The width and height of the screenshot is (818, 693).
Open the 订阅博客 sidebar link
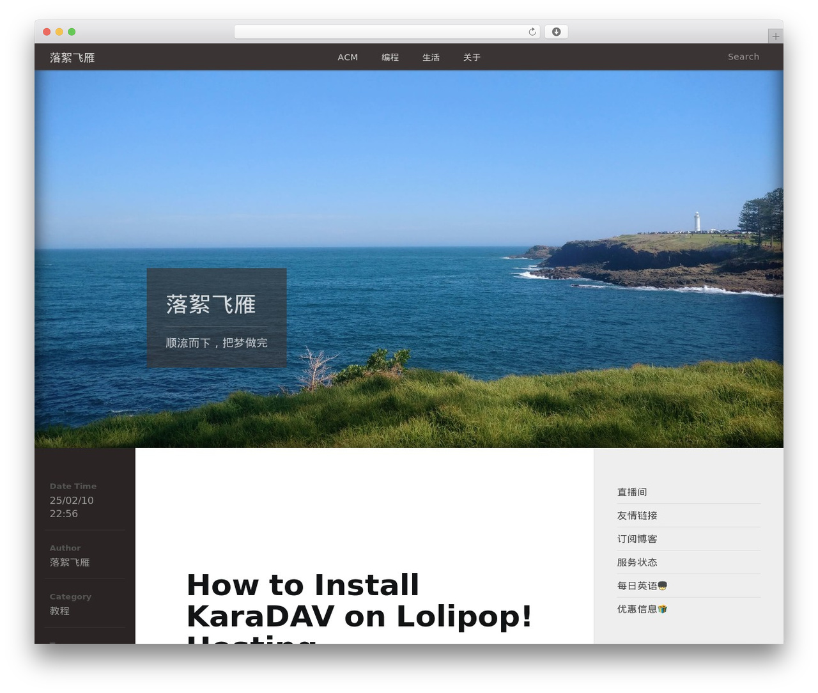[637, 539]
